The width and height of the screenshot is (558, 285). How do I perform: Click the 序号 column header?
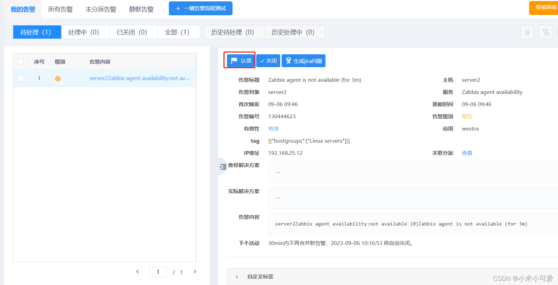(x=39, y=62)
